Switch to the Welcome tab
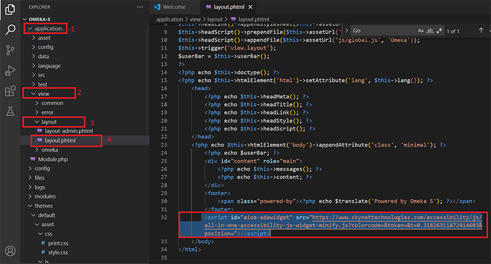 click(x=173, y=7)
